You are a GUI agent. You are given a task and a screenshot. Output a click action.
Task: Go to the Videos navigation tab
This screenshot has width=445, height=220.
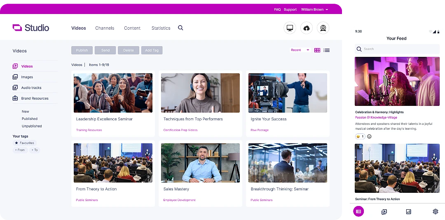click(x=79, y=28)
